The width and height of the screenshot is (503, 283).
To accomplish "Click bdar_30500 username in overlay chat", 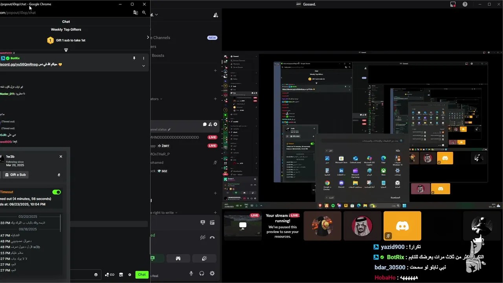I will (x=390, y=267).
